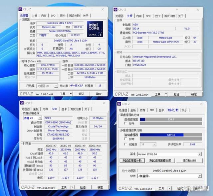
Task: Toggle the 线程数 checkbox in benchmark window
Action: (122, 145)
